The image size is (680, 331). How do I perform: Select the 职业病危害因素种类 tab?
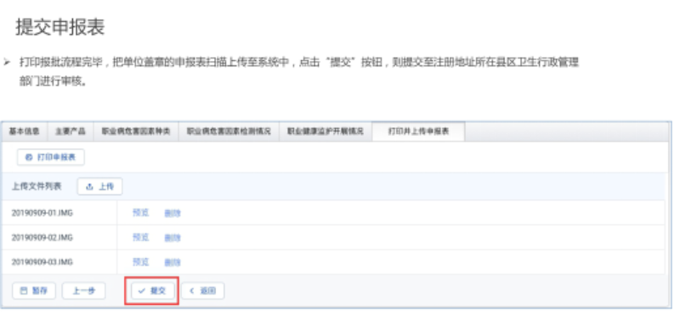(136, 132)
